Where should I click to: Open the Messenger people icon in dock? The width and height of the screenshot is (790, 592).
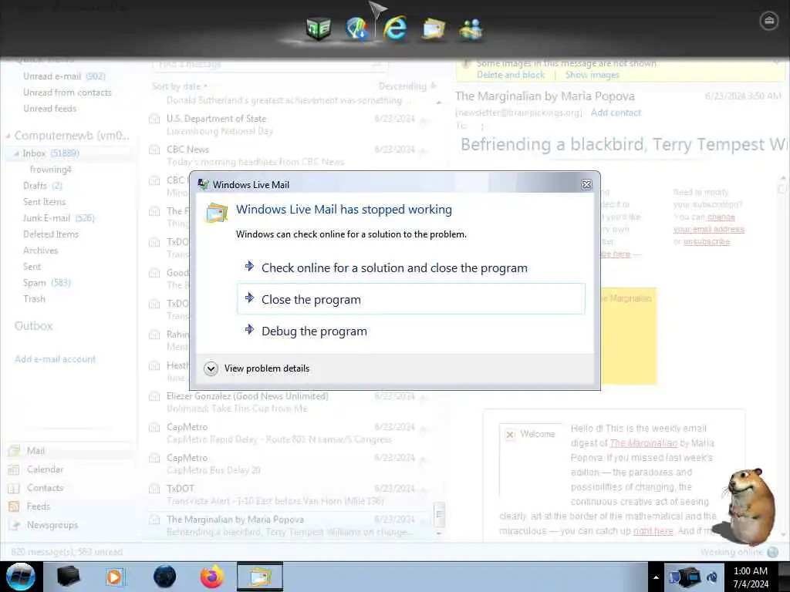coord(471,29)
